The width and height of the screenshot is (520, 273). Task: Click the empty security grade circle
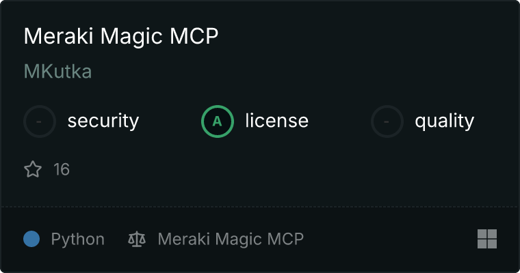click(40, 121)
